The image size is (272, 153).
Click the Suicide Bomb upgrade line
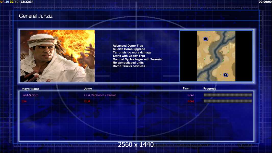click(129, 49)
